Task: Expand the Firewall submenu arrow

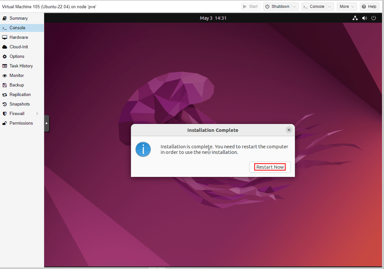Action: (x=38, y=113)
